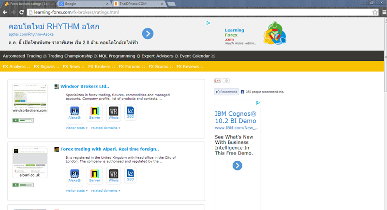Open apthai.com/Rhythm+Asoke link

click(31, 34)
